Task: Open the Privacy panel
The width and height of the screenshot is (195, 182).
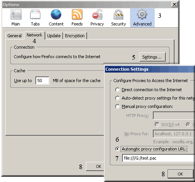Action: (x=97, y=18)
